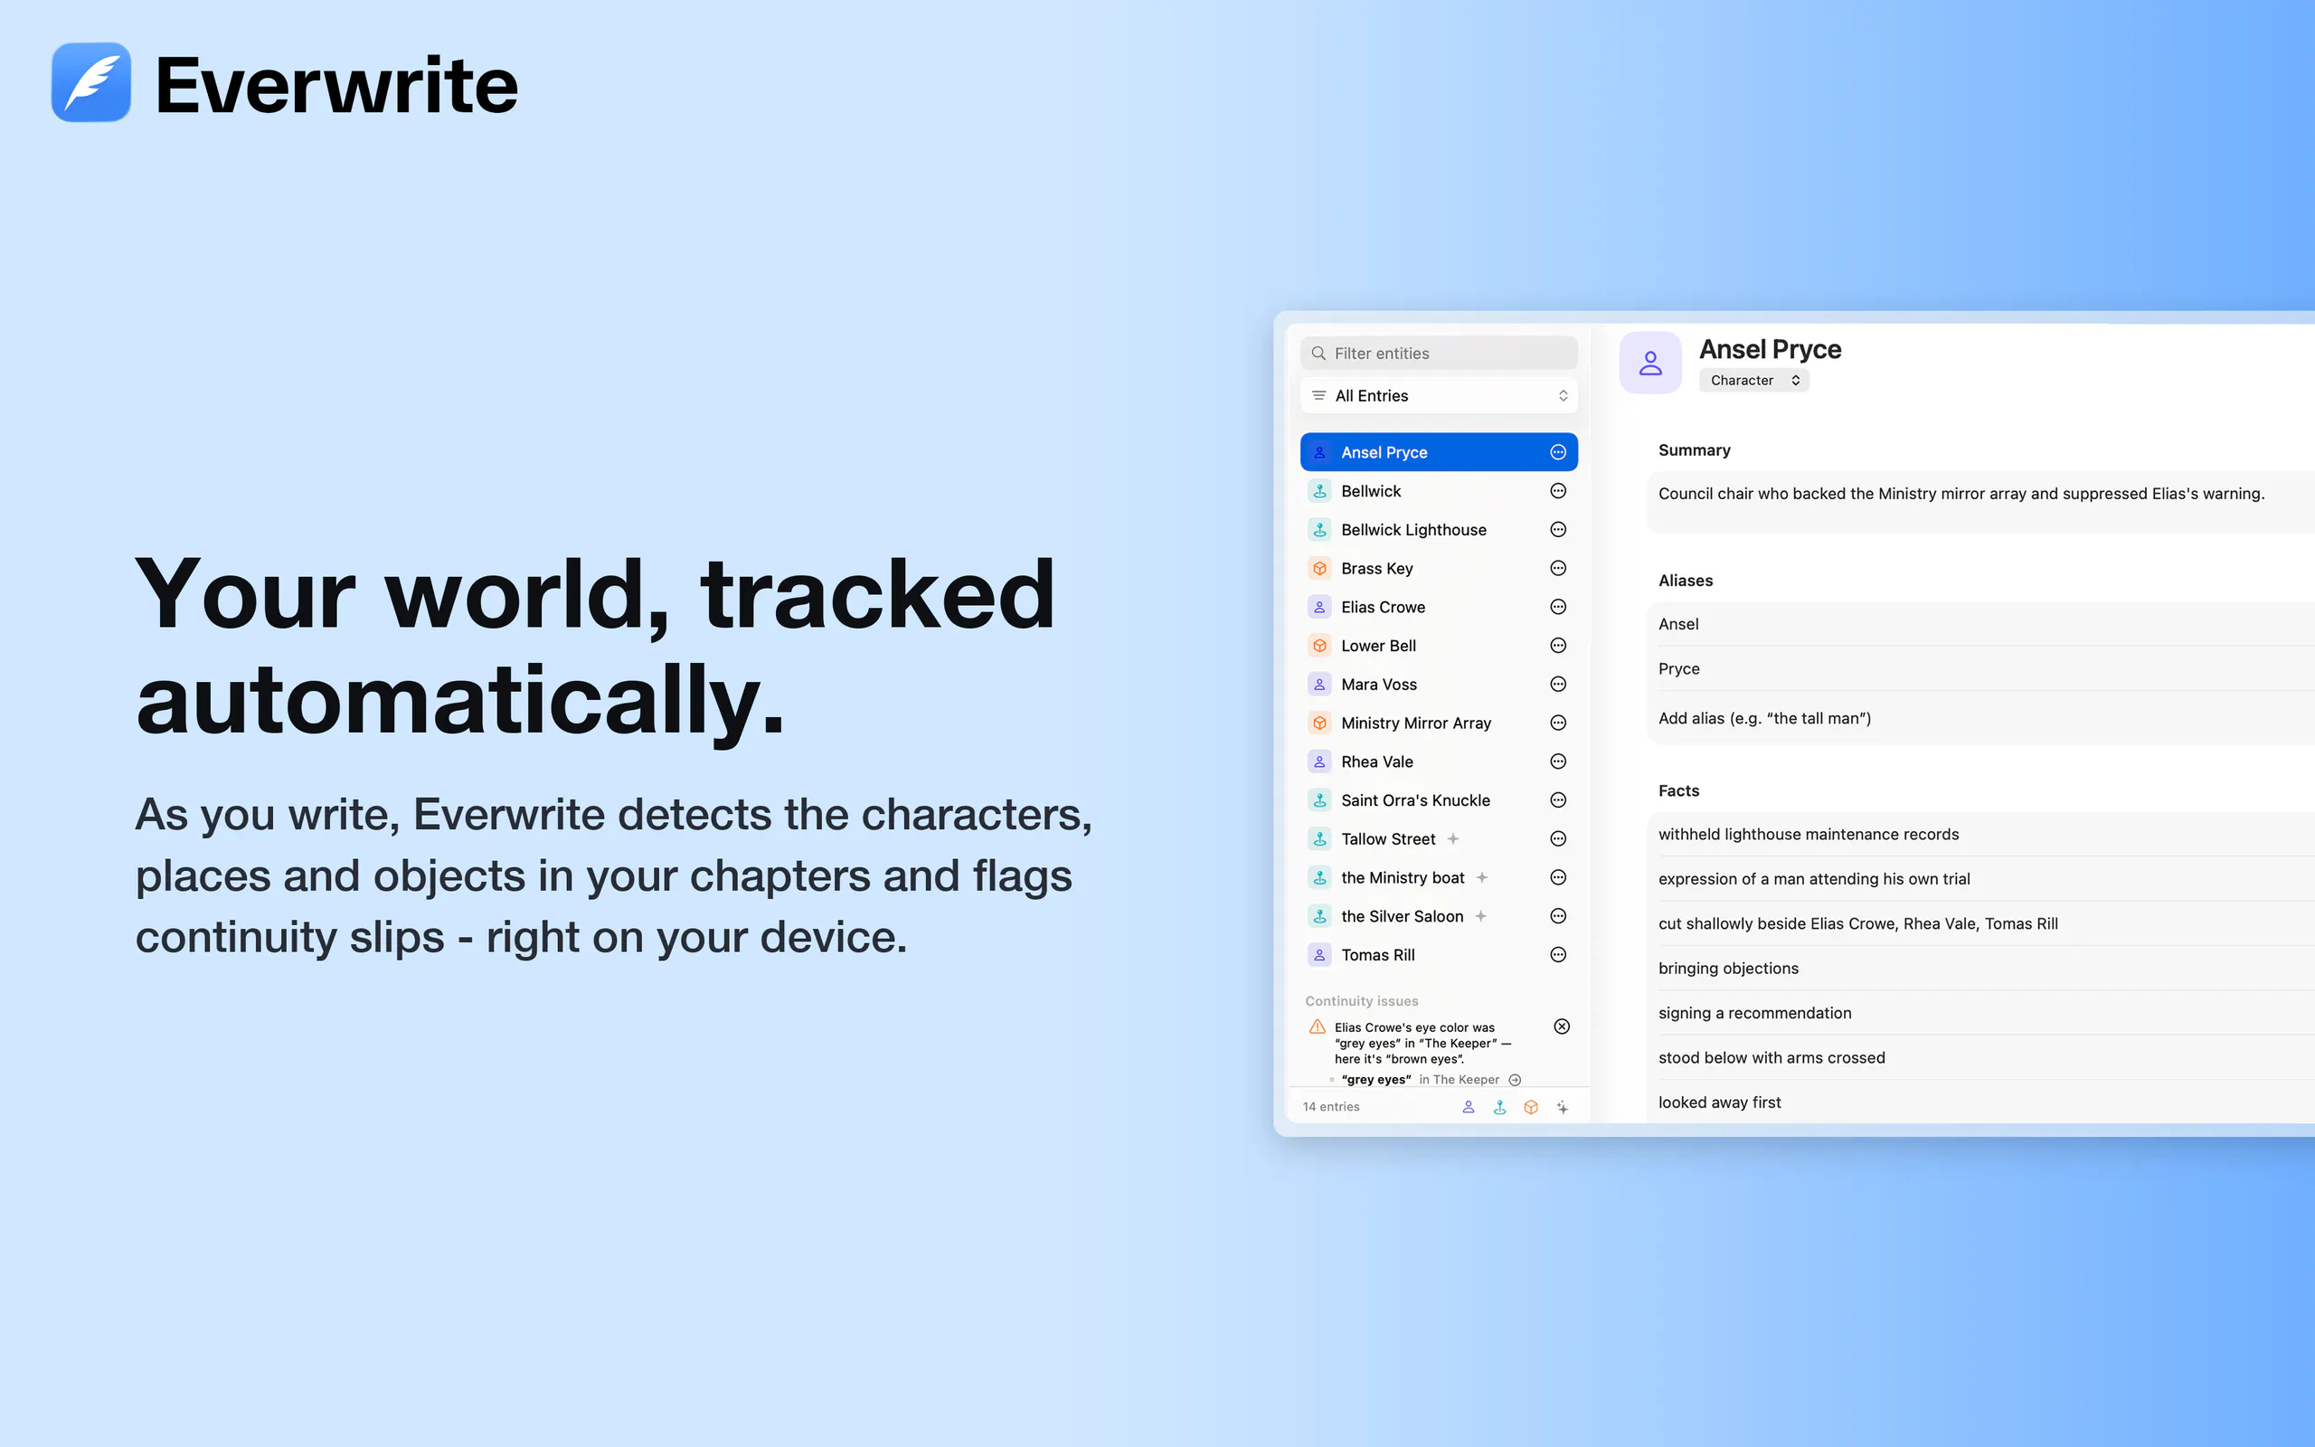
Task: Open the Lower Bell entry
Action: 1439,646
